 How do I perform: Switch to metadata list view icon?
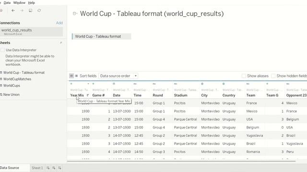click(76, 75)
